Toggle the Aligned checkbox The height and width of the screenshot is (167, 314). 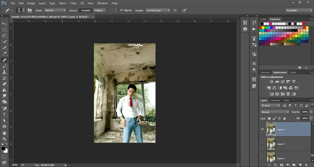[x=121, y=10]
